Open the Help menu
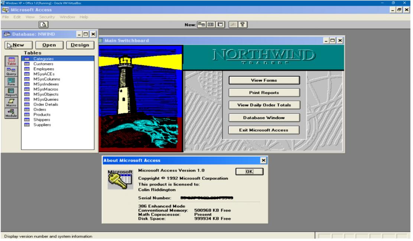This screenshot has height=241, width=413. [x=84, y=17]
